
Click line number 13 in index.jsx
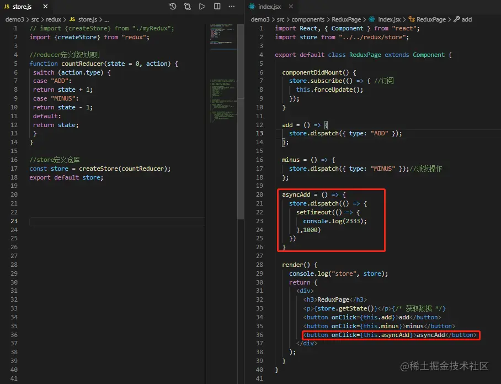coord(259,134)
